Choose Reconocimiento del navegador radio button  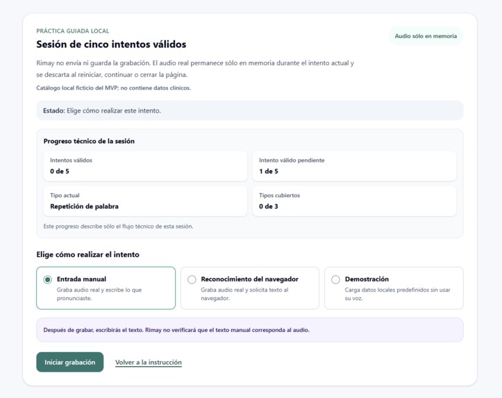pos(192,279)
